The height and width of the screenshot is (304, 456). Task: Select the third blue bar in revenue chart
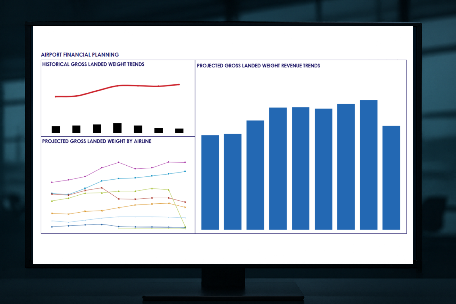255,175
